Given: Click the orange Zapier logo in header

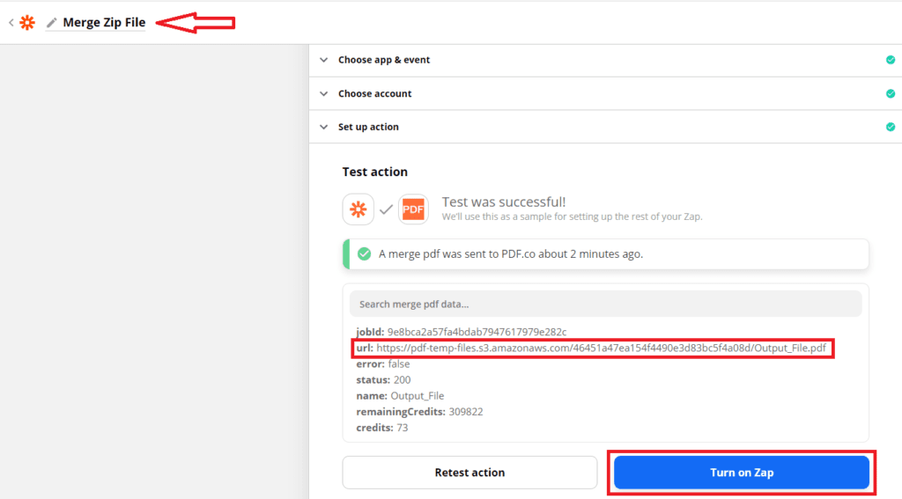Looking at the screenshot, I should pyautogui.click(x=27, y=23).
